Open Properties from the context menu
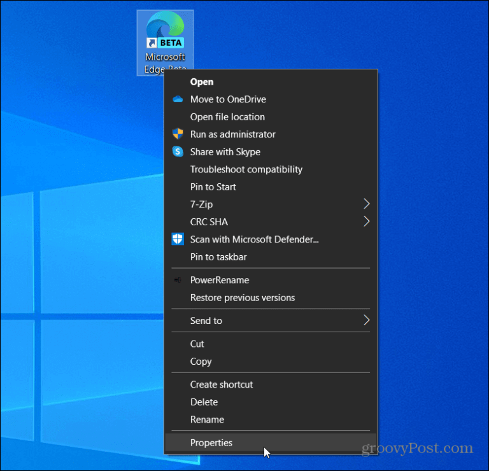 coord(271,442)
